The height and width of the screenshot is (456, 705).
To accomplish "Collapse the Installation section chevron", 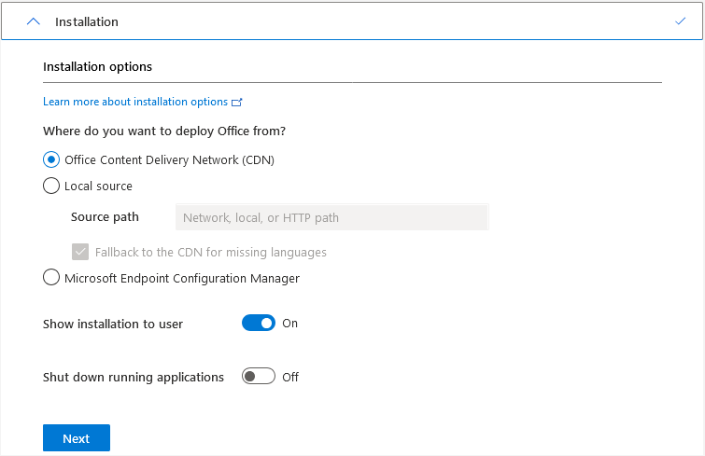I will click(x=35, y=21).
